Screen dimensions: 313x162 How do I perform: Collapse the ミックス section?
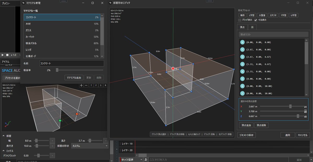coord(3,151)
